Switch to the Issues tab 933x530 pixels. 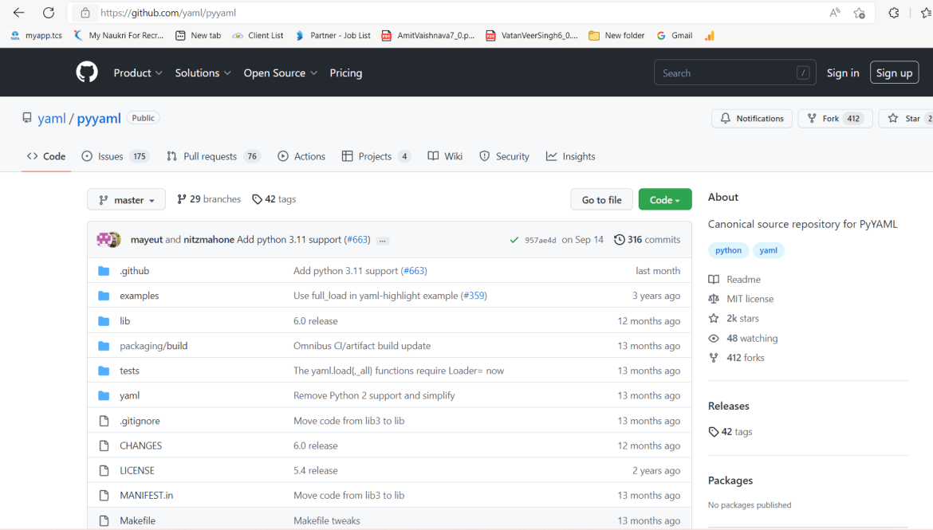tap(115, 156)
